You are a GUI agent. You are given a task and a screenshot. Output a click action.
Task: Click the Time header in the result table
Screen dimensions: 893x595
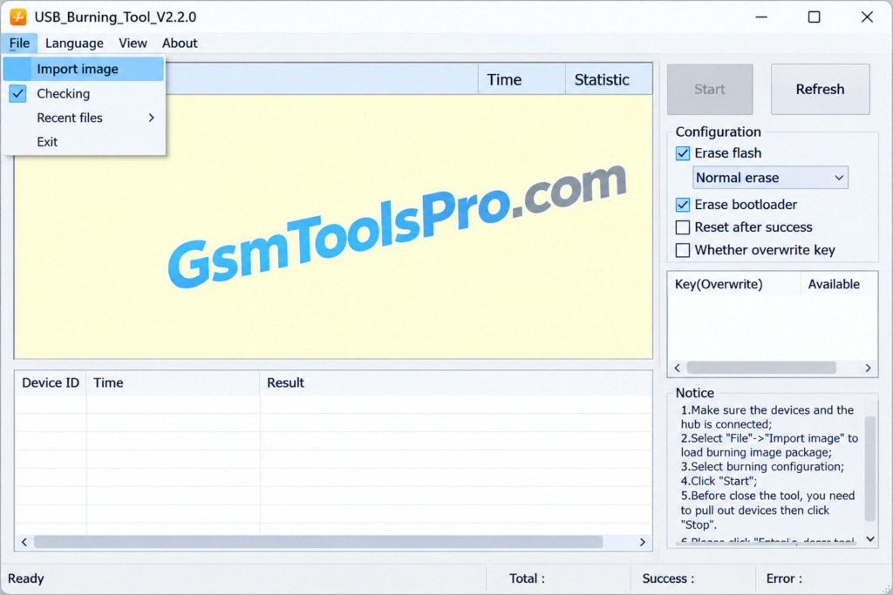(x=173, y=382)
